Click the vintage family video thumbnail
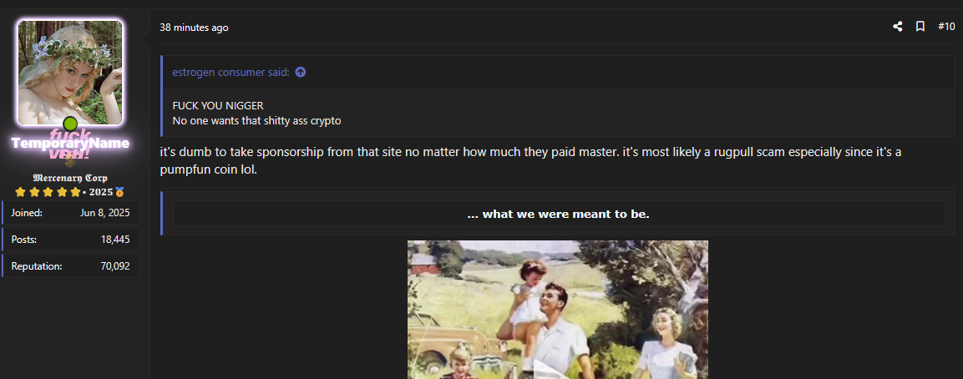 558,310
